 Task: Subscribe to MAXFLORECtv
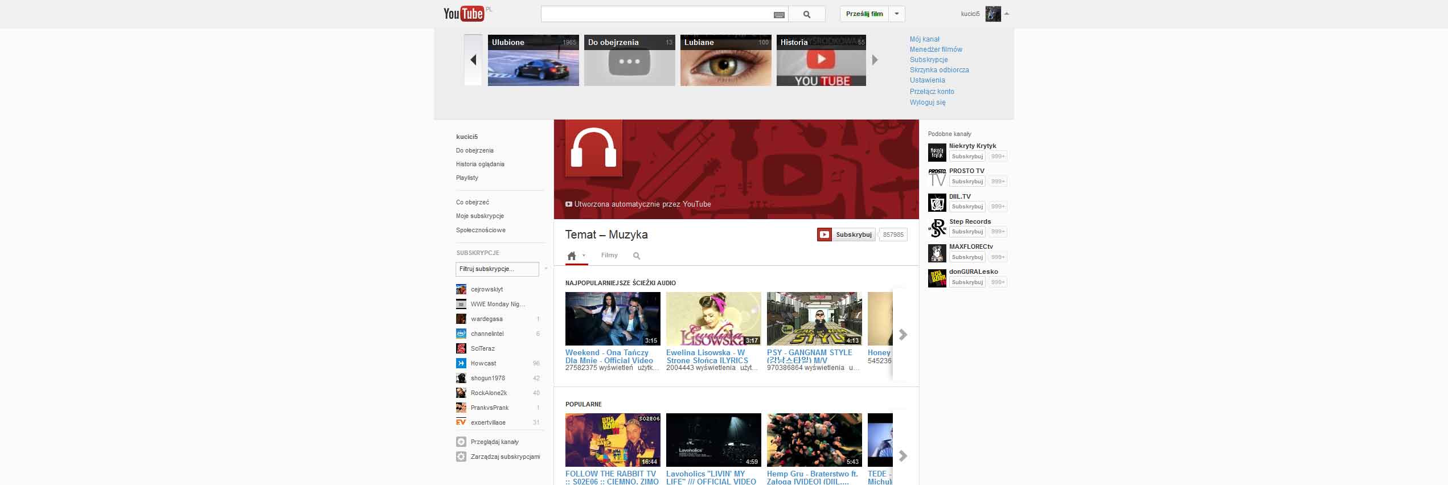967,257
